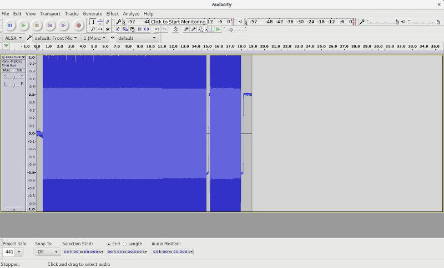Skip to End of track
Viewport: 444px width, 268px height.
click(x=63, y=25)
